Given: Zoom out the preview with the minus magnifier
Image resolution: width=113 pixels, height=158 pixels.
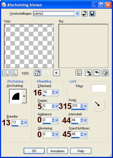Looking at the screenshot, I should (x=6, y=73).
